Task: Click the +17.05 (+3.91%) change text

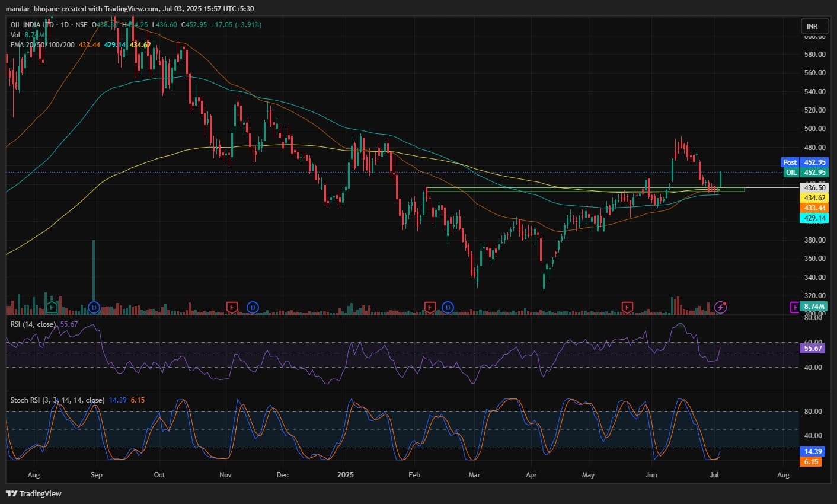Action: (x=236, y=25)
